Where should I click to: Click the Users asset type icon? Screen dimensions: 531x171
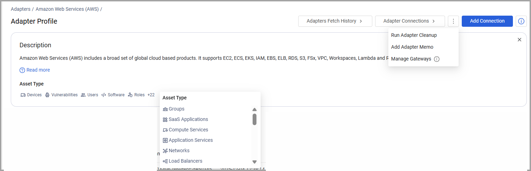(83, 95)
